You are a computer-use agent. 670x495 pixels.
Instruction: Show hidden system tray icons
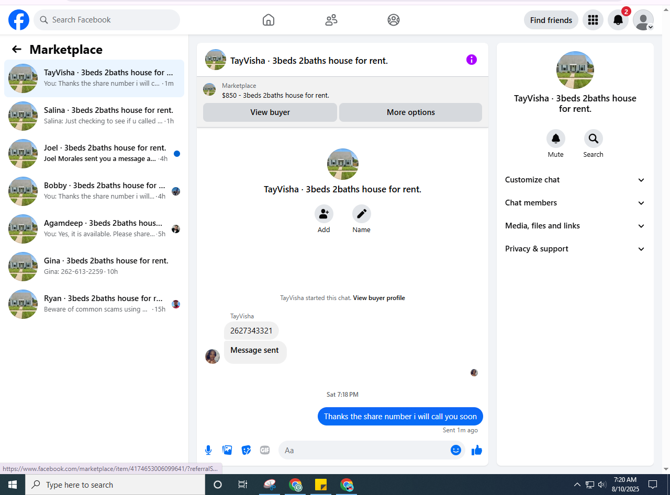point(577,485)
